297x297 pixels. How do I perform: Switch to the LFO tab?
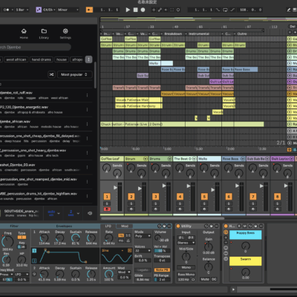108,226
